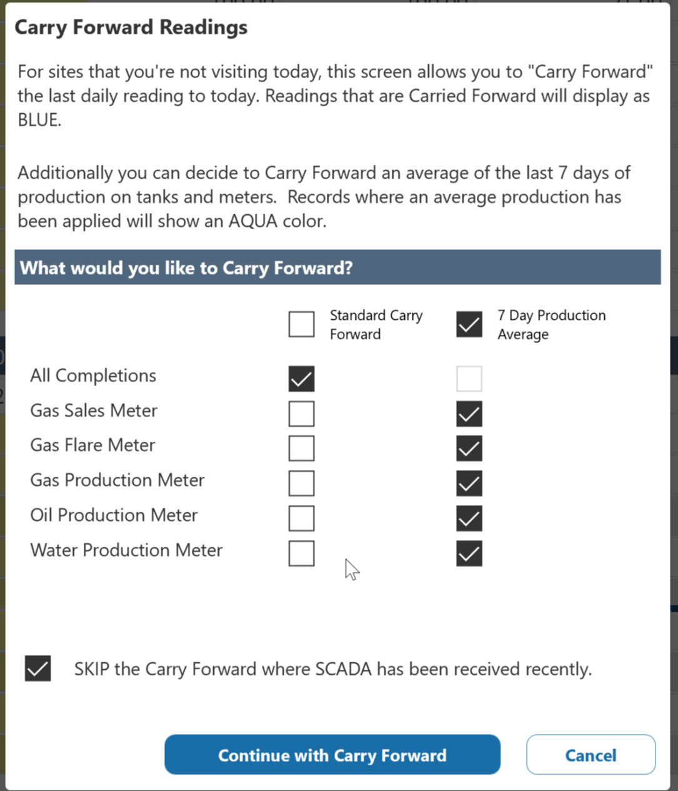Cancel the Carry Forward Readings dialog
Screen dimensions: 678x791
591,755
